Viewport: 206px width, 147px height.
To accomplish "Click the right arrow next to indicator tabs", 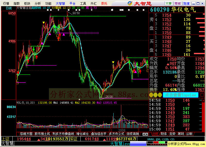I will (x=147, y=134).
